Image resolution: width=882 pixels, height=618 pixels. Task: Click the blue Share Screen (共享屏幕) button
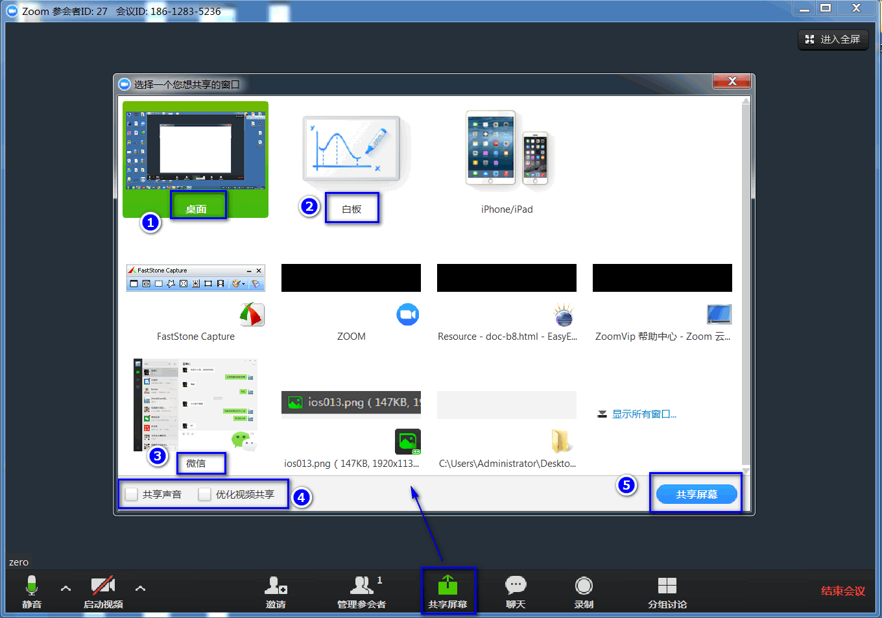click(697, 494)
